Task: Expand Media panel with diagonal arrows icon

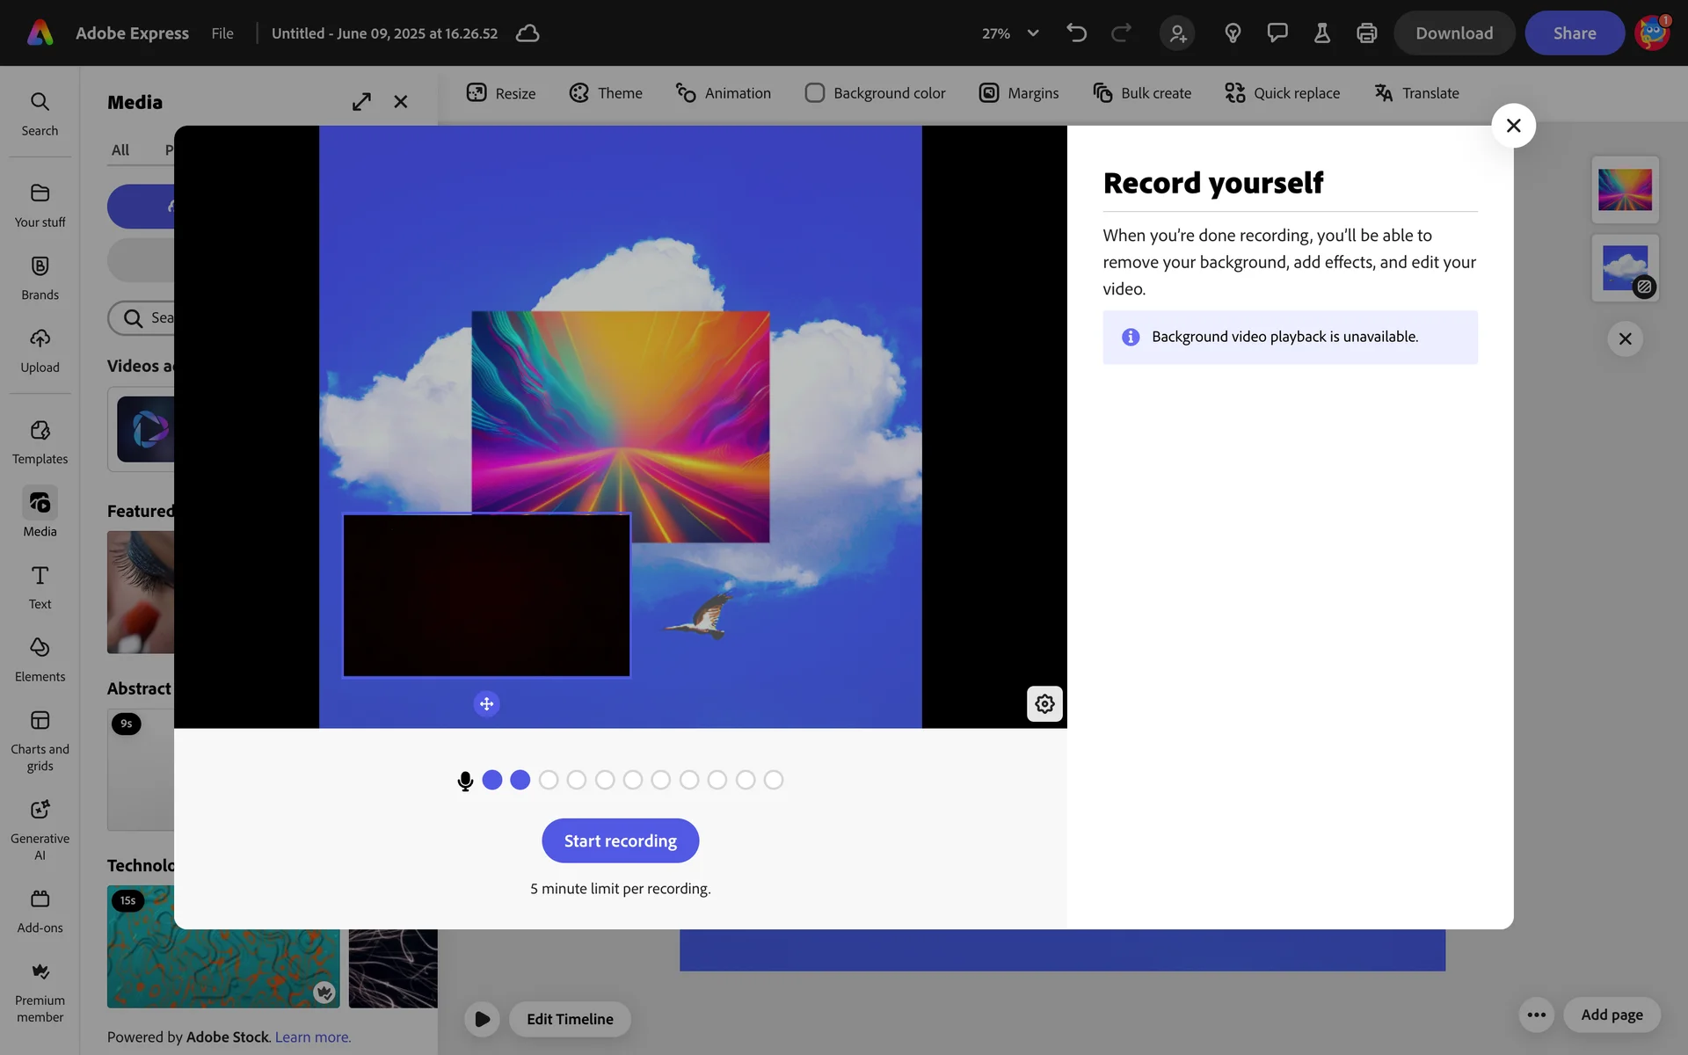Action: coord(361,102)
